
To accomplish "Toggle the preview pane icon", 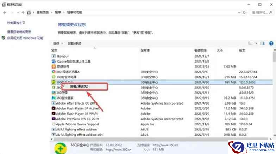I will point(263,43).
